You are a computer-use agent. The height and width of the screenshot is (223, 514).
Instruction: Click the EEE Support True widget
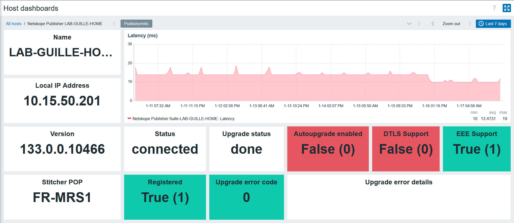(x=477, y=149)
